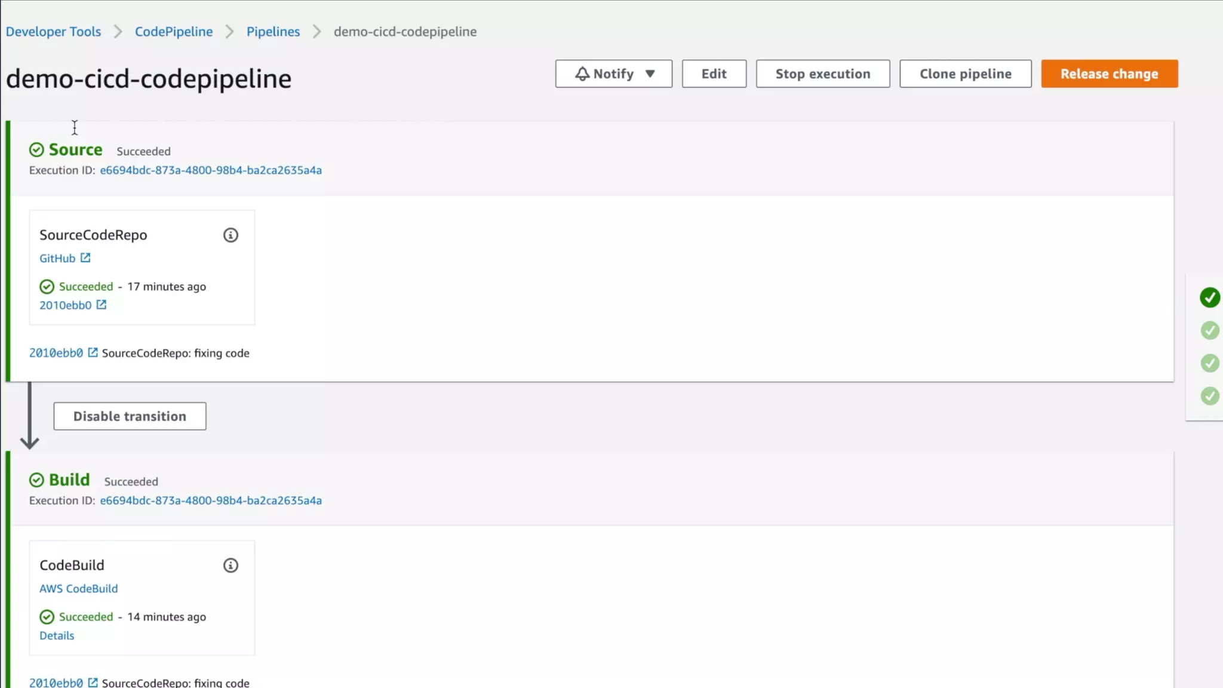The width and height of the screenshot is (1223, 688).
Task: Click the Edit pipeline button
Action: (714, 73)
